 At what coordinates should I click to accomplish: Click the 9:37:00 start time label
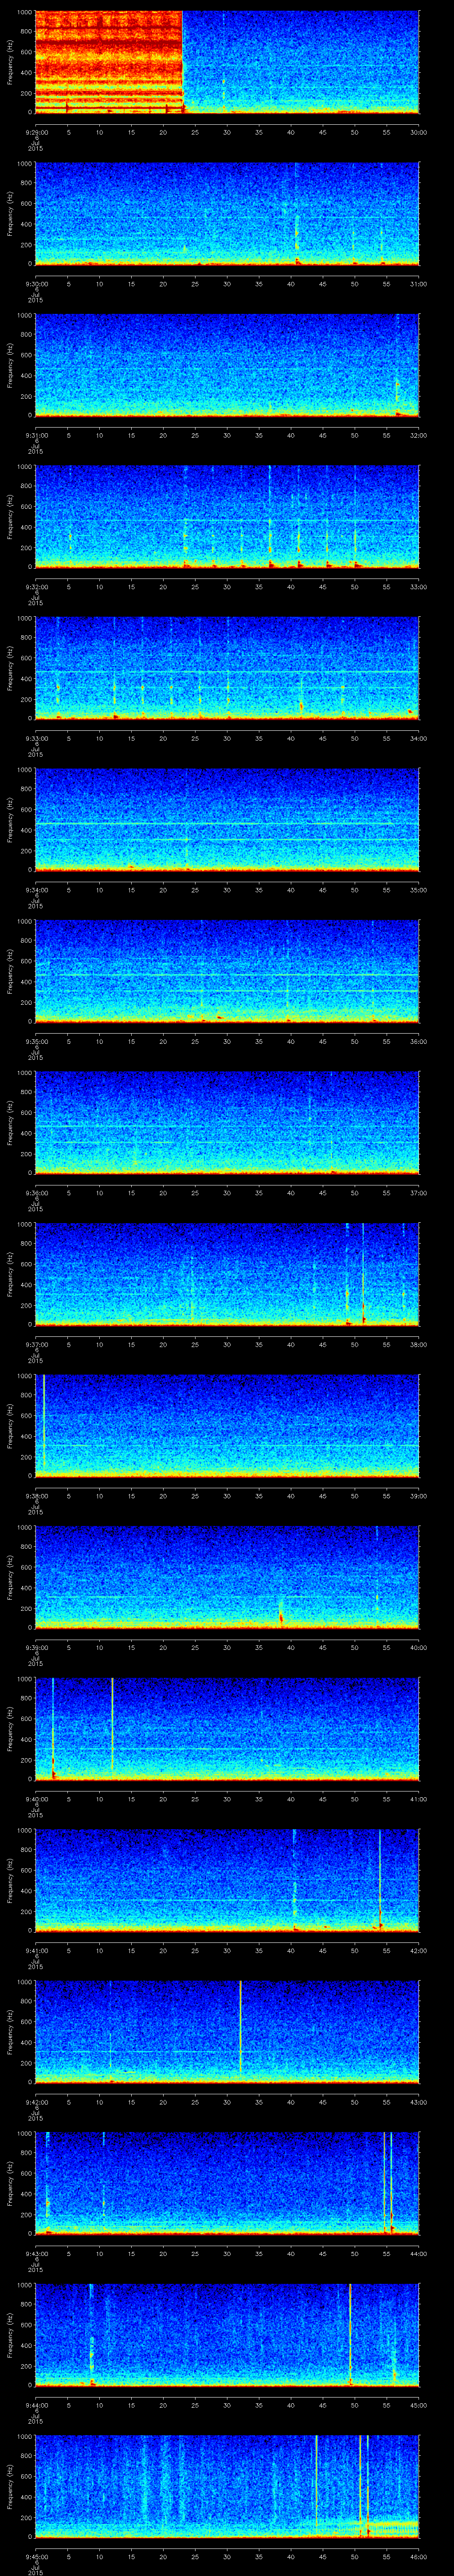tap(36, 1344)
